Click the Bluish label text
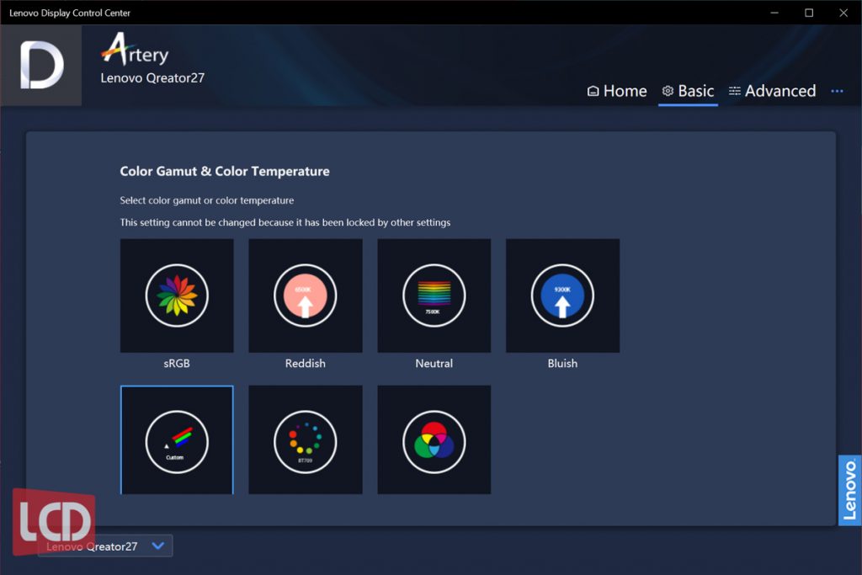 coord(562,364)
